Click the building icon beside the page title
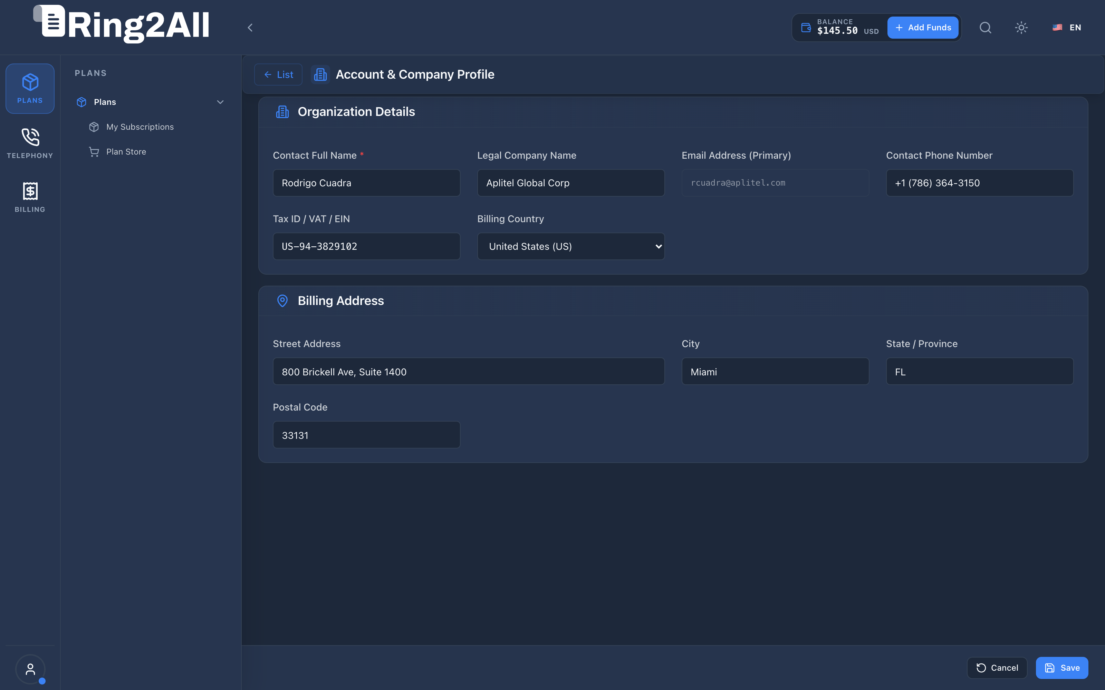 (x=320, y=75)
